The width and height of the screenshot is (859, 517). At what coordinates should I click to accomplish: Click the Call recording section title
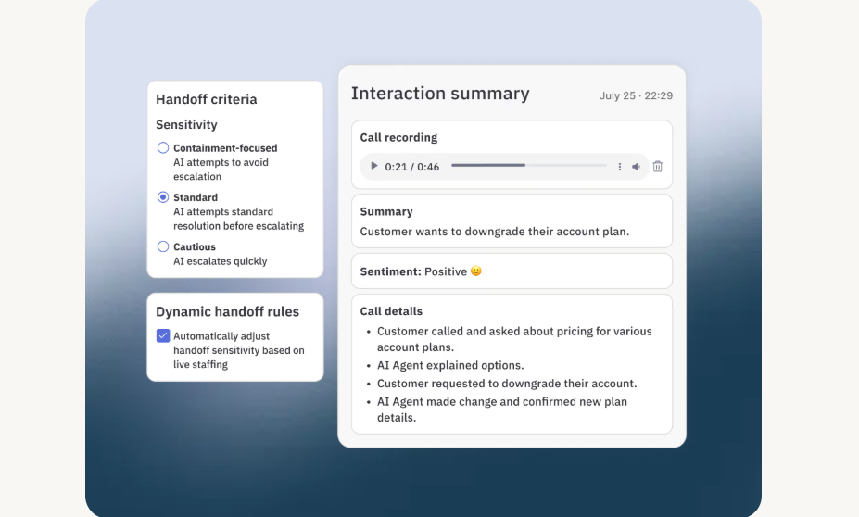click(x=398, y=137)
